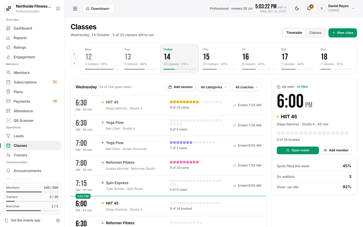Switch to the Classes view toggle
Image resolution: width=363 pixels, height=227 pixels.
coord(315,33)
